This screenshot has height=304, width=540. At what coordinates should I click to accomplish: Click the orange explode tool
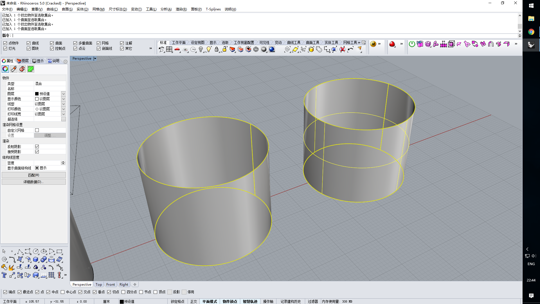12,267
